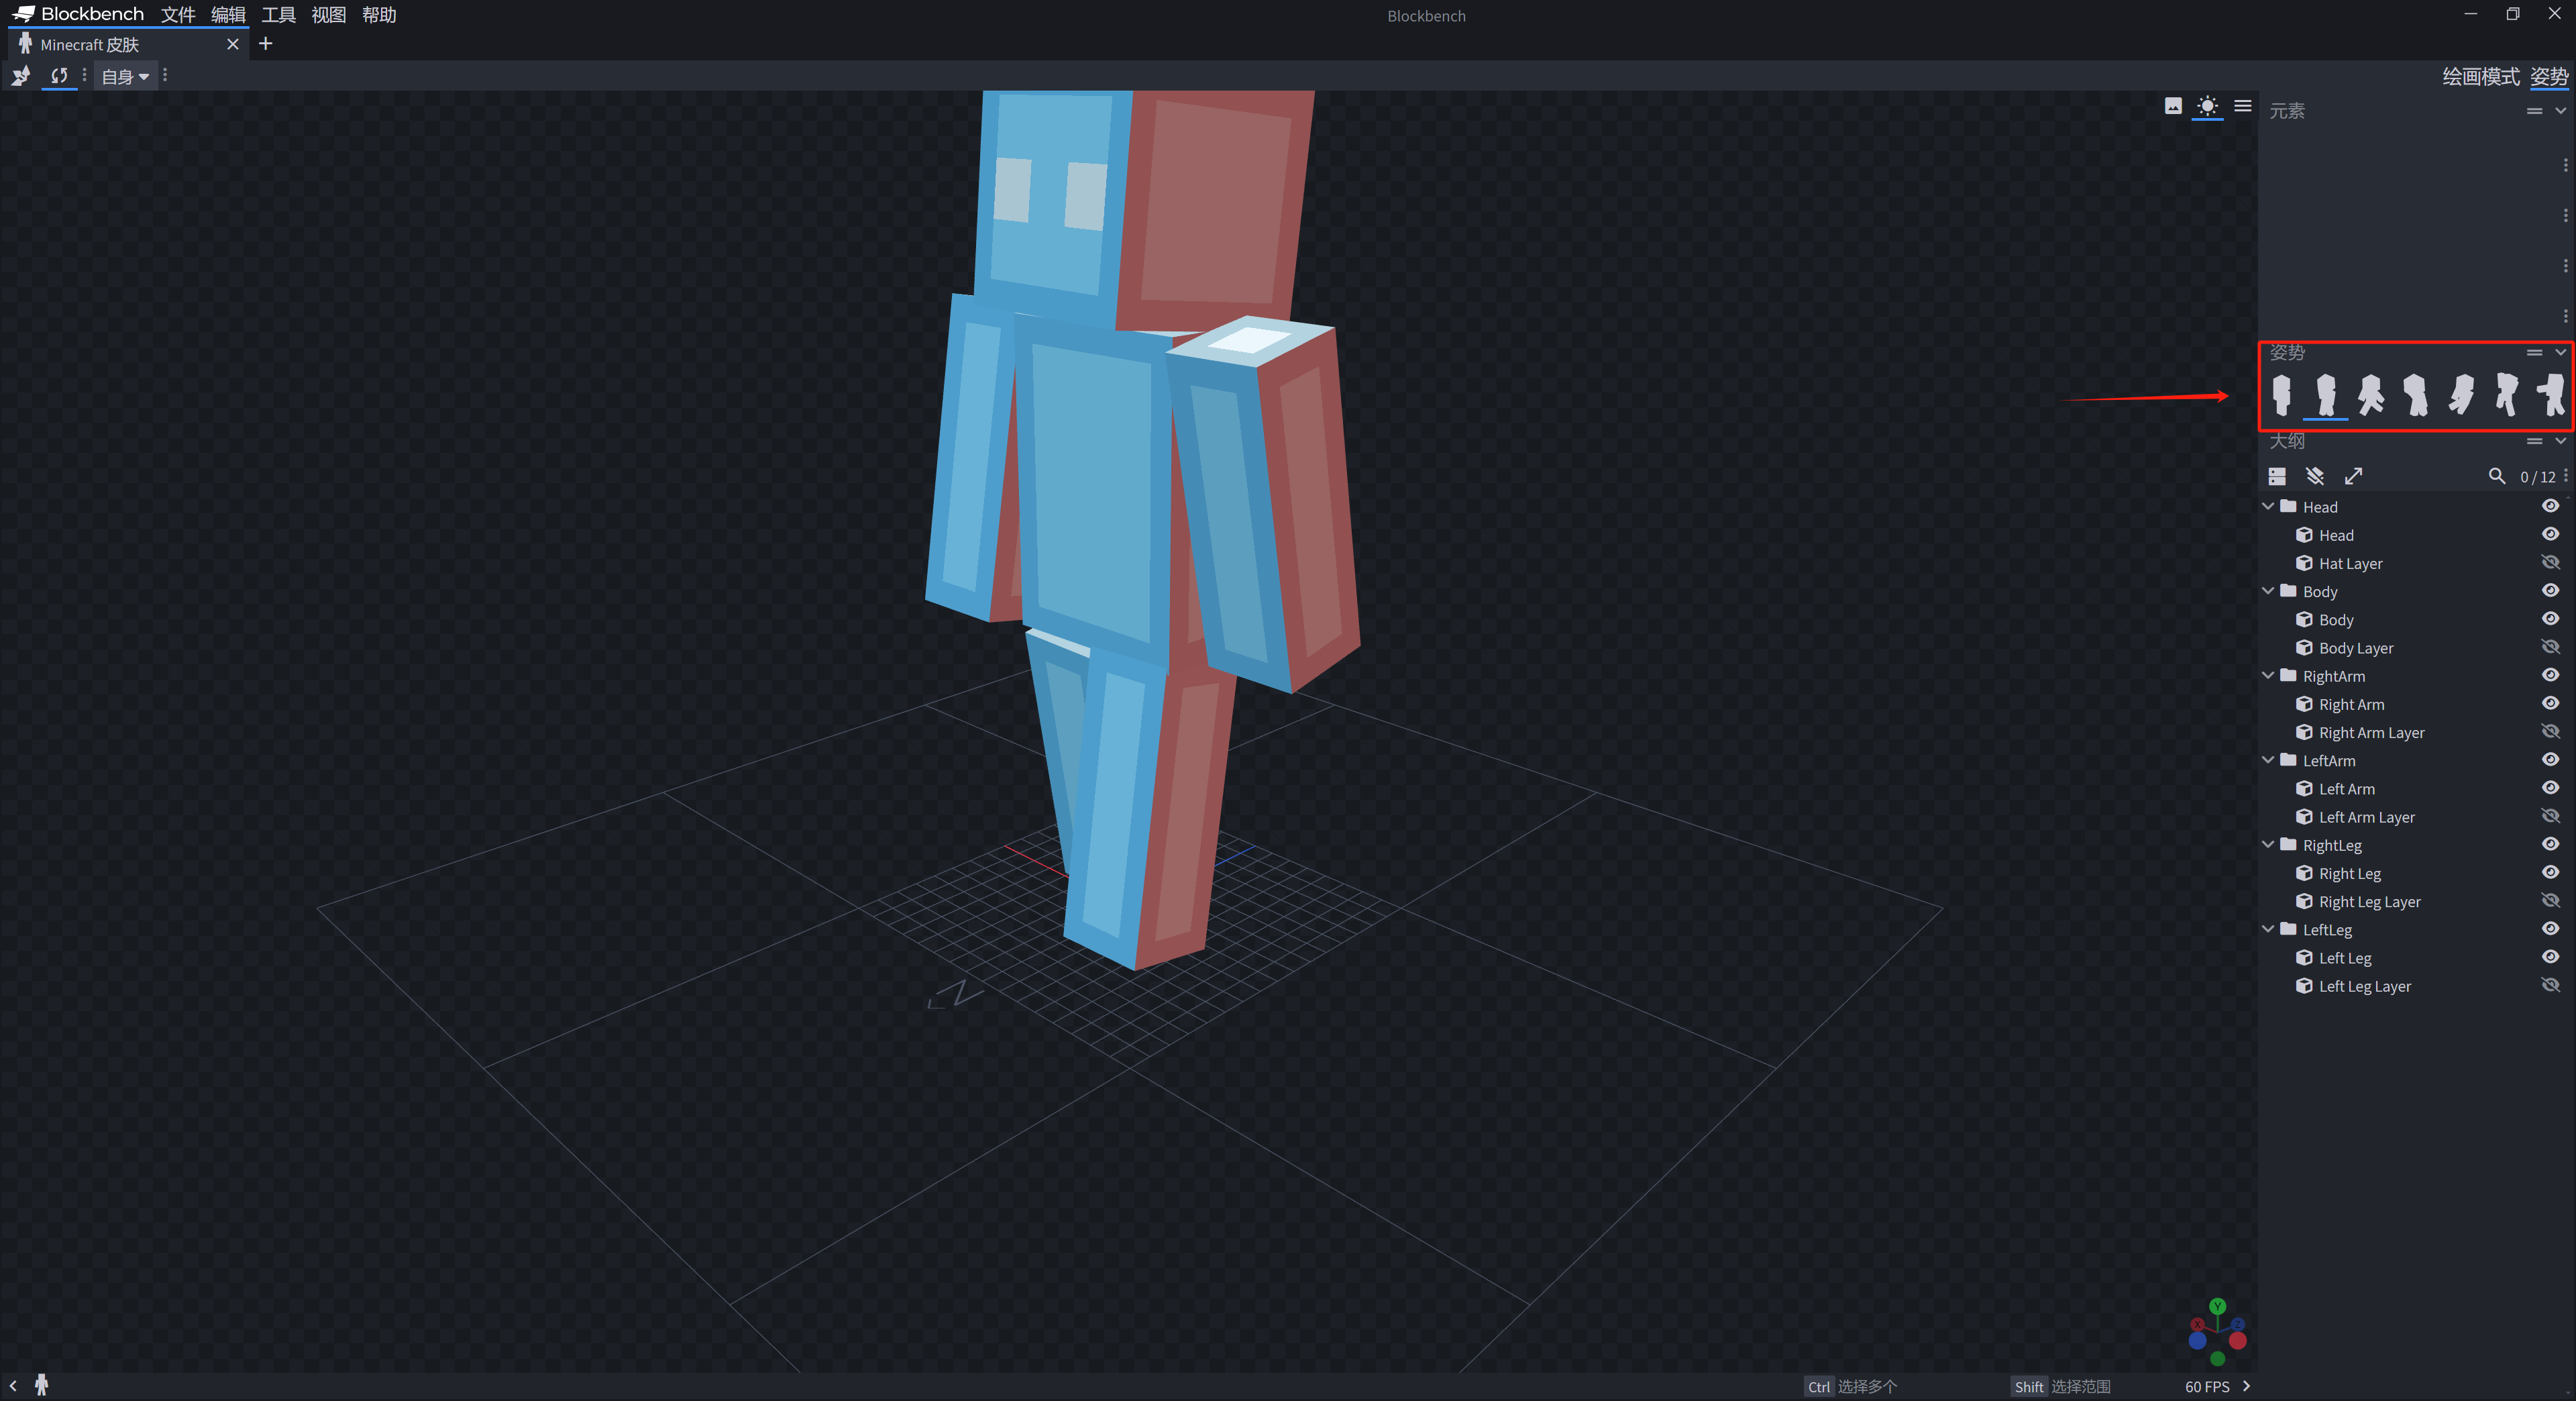Show the Left Leg Layer element
This screenshot has height=1401, width=2576.
2550,986
